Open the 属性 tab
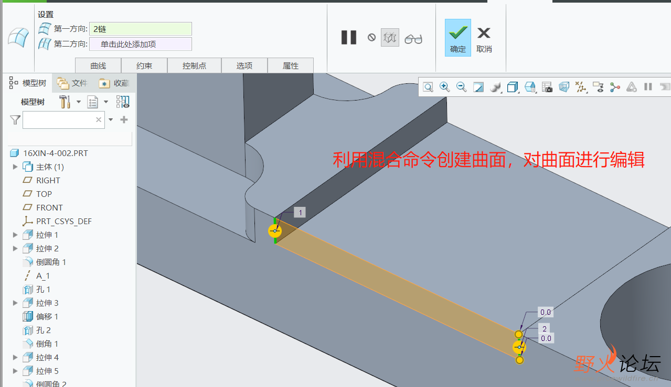The image size is (671, 387). pyautogui.click(x=291, y=65)
